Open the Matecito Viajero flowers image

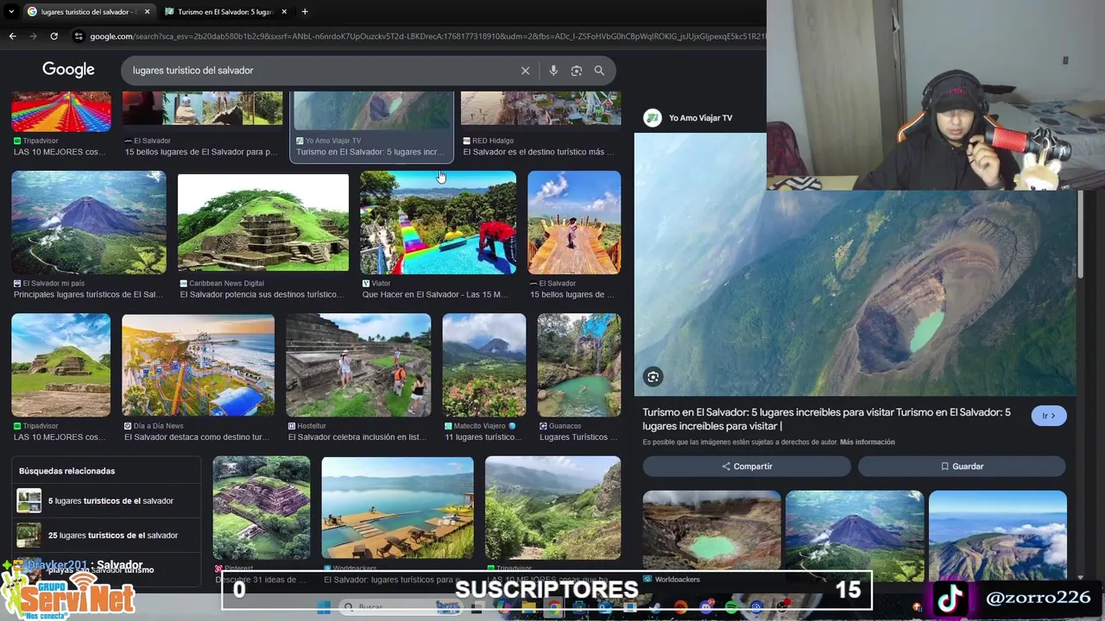[483, 365]
